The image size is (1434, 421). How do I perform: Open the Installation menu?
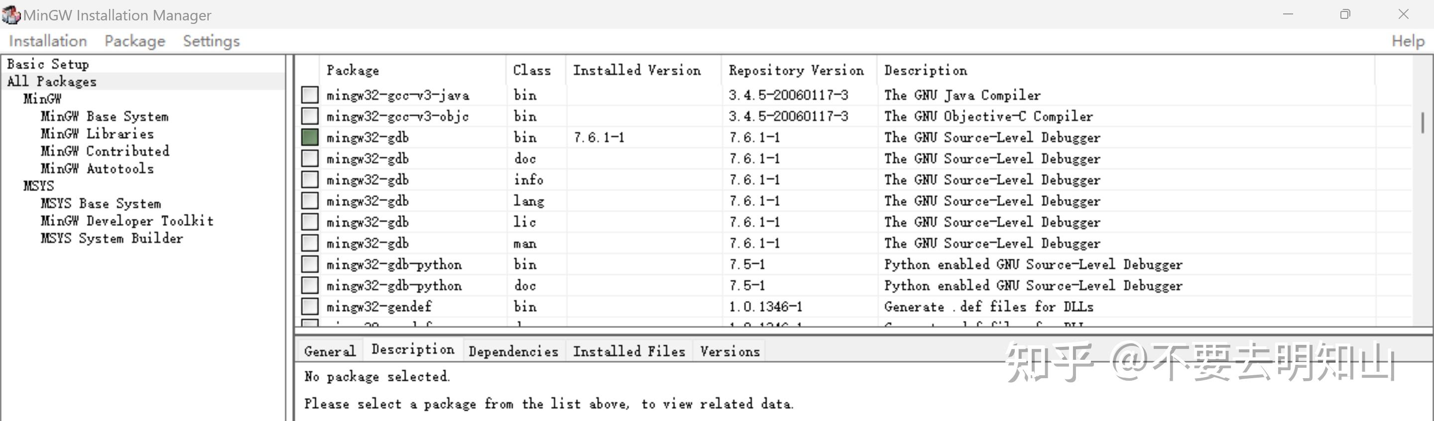[48, 41]
